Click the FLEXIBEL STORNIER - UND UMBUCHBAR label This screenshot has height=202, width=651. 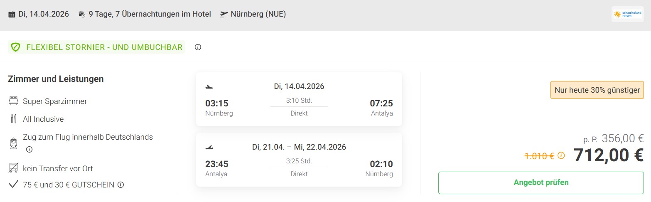104,47
